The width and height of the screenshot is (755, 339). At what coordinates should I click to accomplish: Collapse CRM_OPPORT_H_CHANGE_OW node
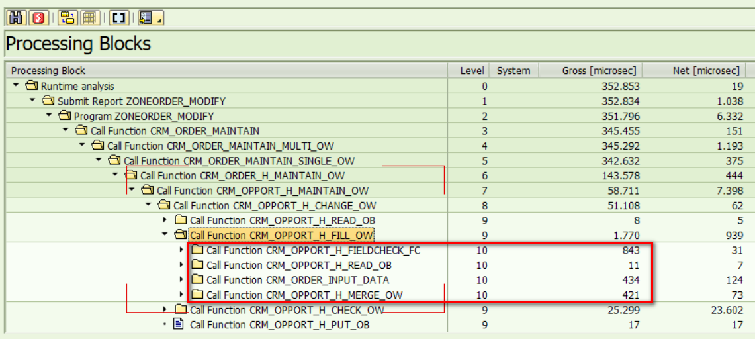[148, 205]
